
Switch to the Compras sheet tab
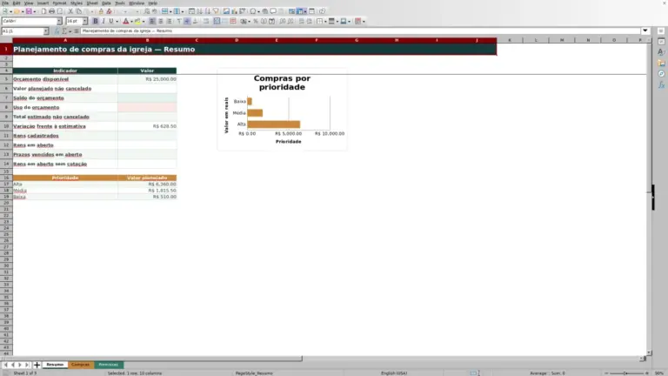pyautogui.click(x=81, y=365)
